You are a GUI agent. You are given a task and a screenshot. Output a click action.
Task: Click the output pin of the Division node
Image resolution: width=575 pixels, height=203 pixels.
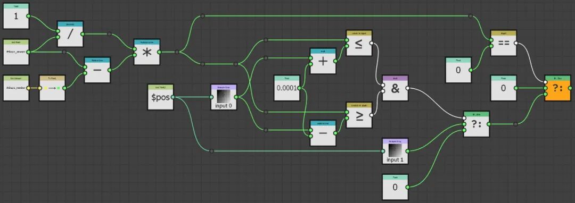(x=83, y=34)
